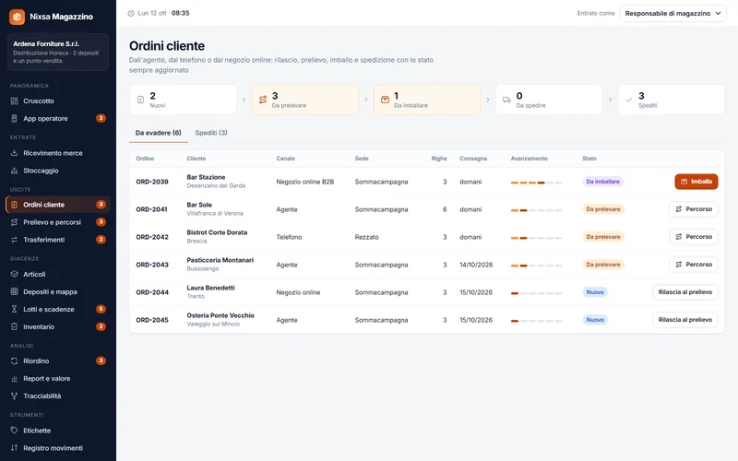Image resolution: width=738 pixels, height=461 pixels.
Task: Click the Ardena Forniture S.r.l. company card
Action: point(58,52)
